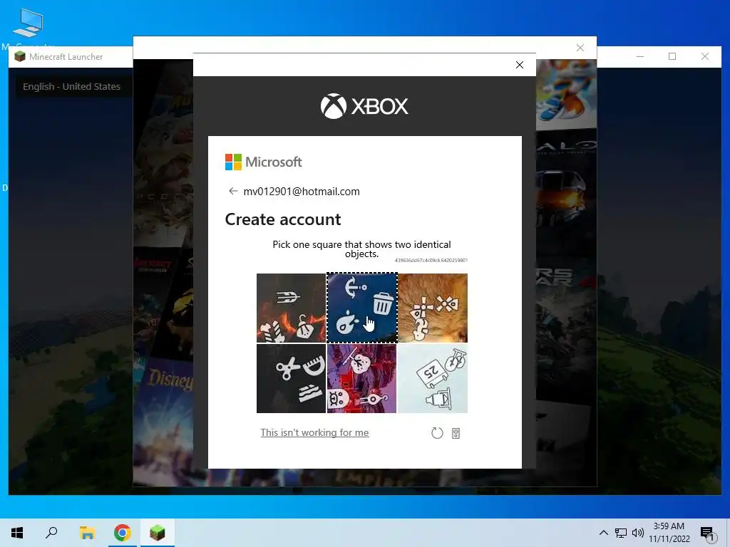
Task: Open the volume tray icon
Action: (638, 533)
